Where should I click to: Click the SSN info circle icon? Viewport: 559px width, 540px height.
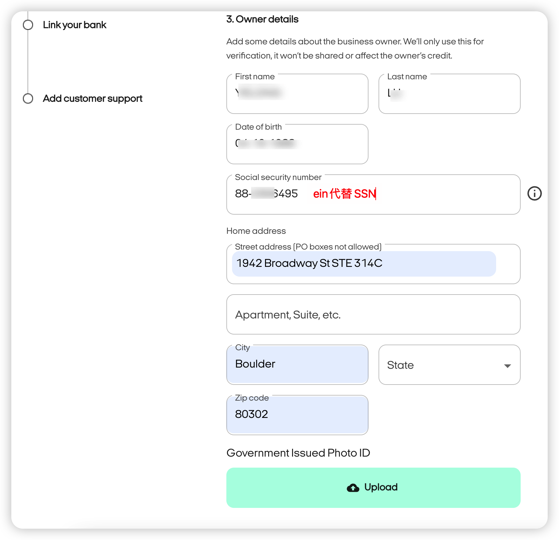click(534, 194)
